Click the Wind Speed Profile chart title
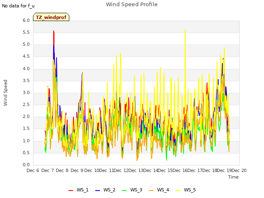Viewport: 264px width, 198px height. [x=132, y=5]
